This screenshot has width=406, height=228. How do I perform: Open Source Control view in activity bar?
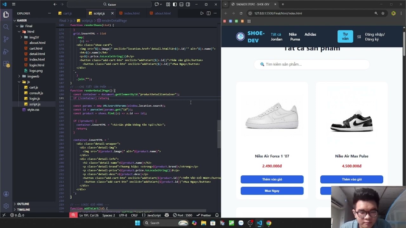pos(6,39)
